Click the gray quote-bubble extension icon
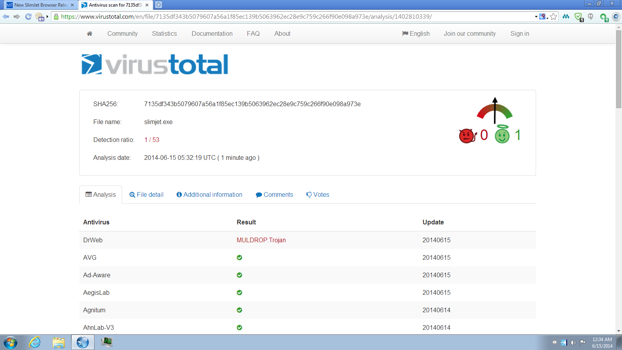622x350 pixels. (591, 17)
